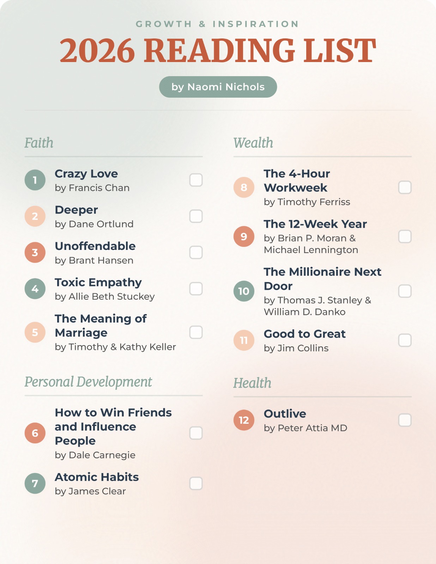Click the number 10 circle badge
Screen dimensions: 436x564
pos(244,291)
